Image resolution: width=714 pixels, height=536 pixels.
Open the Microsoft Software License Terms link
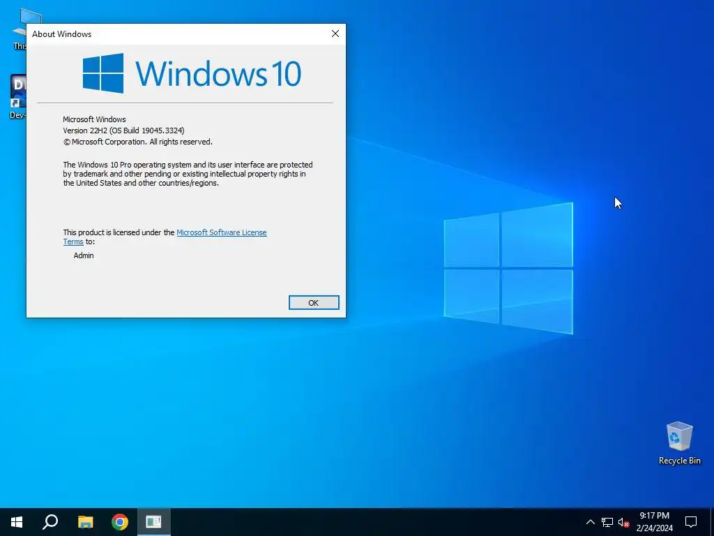click(x=221, y=232)
